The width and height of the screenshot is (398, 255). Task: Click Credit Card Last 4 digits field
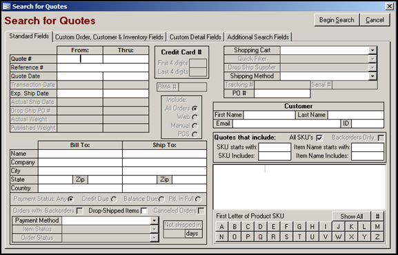[198, 72]
